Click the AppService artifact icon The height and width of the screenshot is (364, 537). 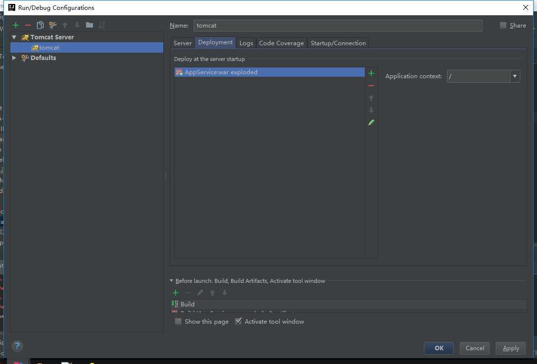[179, 72]
